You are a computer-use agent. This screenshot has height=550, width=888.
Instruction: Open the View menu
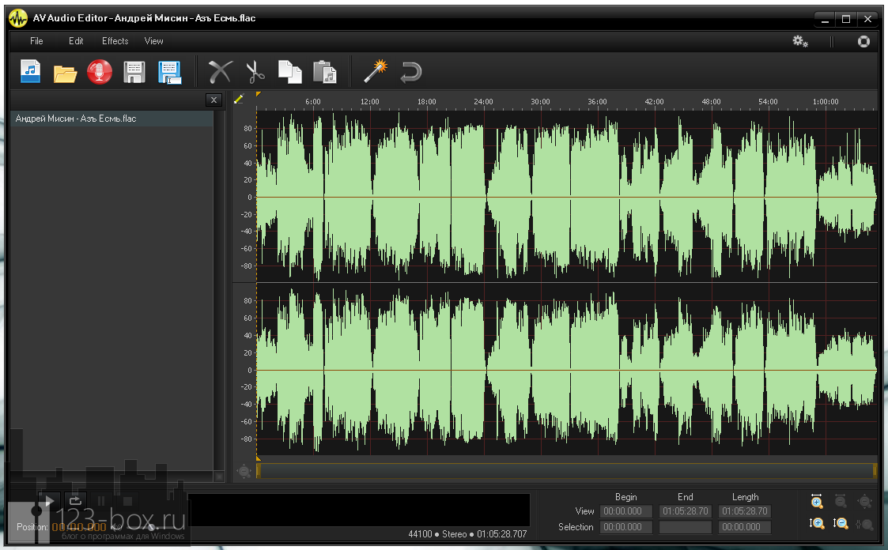(153, 41)
